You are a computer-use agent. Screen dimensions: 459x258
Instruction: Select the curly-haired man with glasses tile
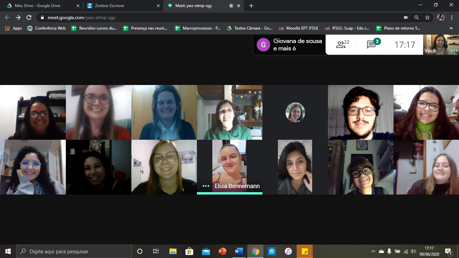pos(361,112)
